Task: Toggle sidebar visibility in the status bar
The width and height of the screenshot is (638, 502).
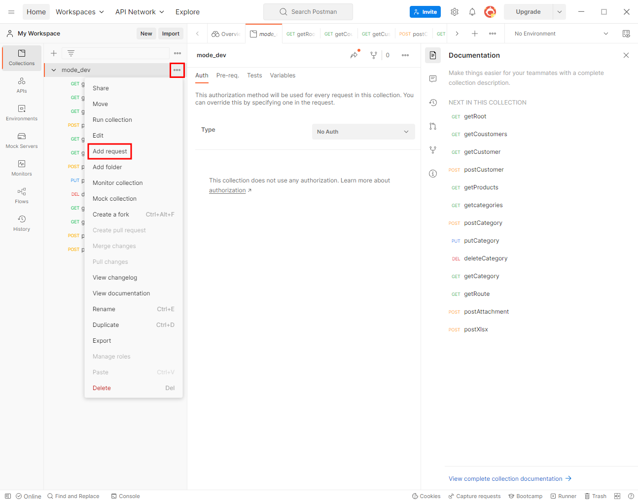Action: (8, 496)
